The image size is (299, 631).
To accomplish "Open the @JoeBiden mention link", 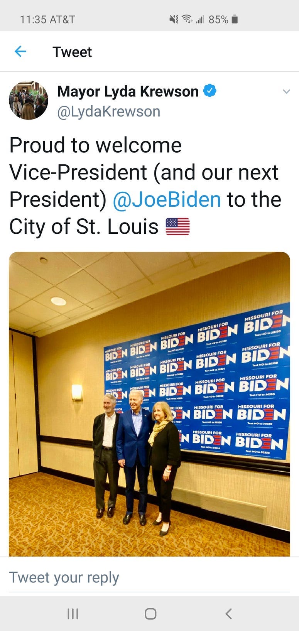I will [x=167, y=199].
